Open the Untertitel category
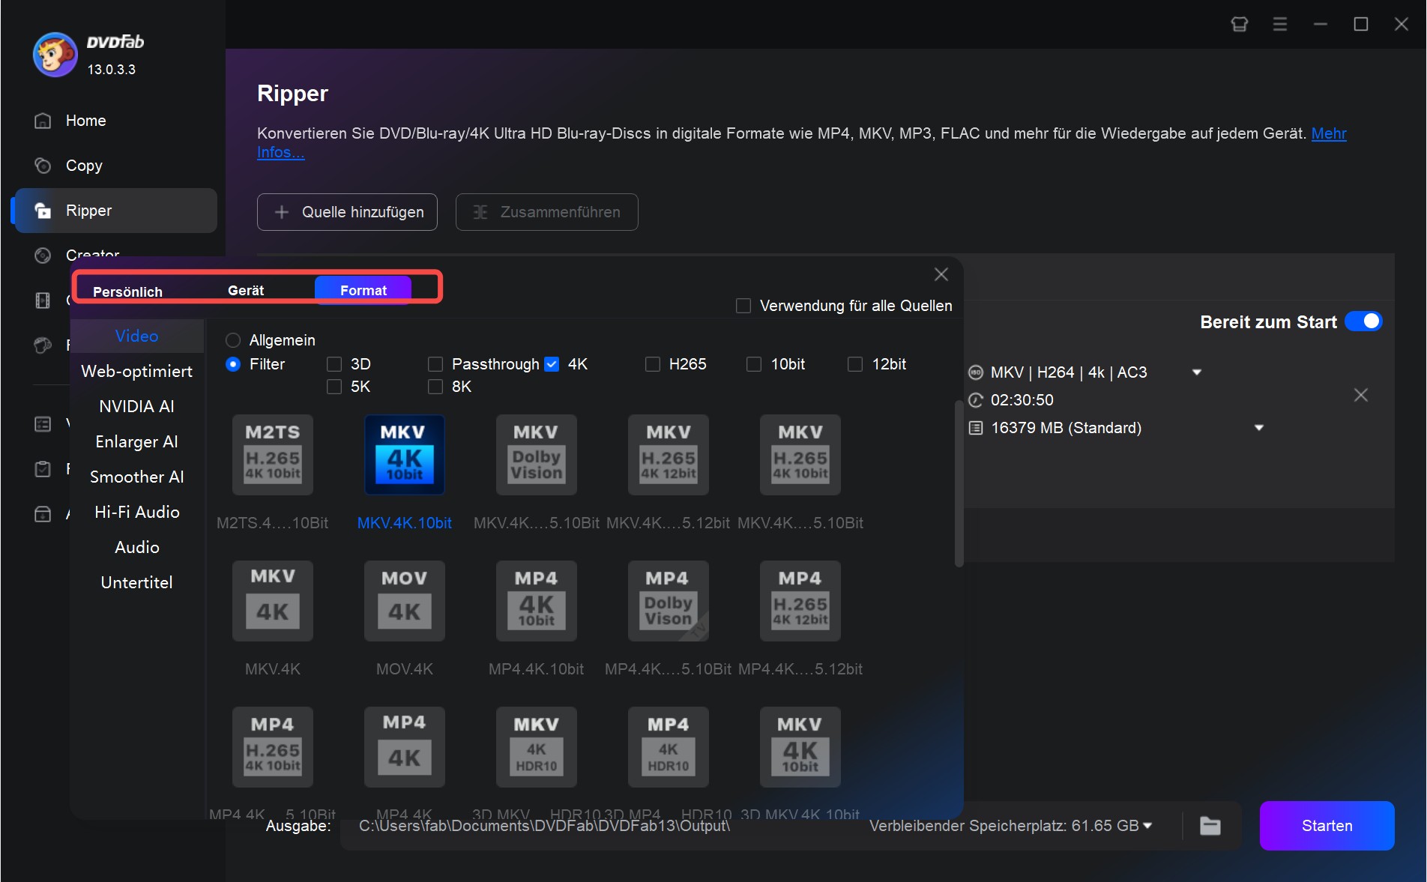The width and height of the screenshot is (1427, 882). pyautogui.click(x=137, y=582)
